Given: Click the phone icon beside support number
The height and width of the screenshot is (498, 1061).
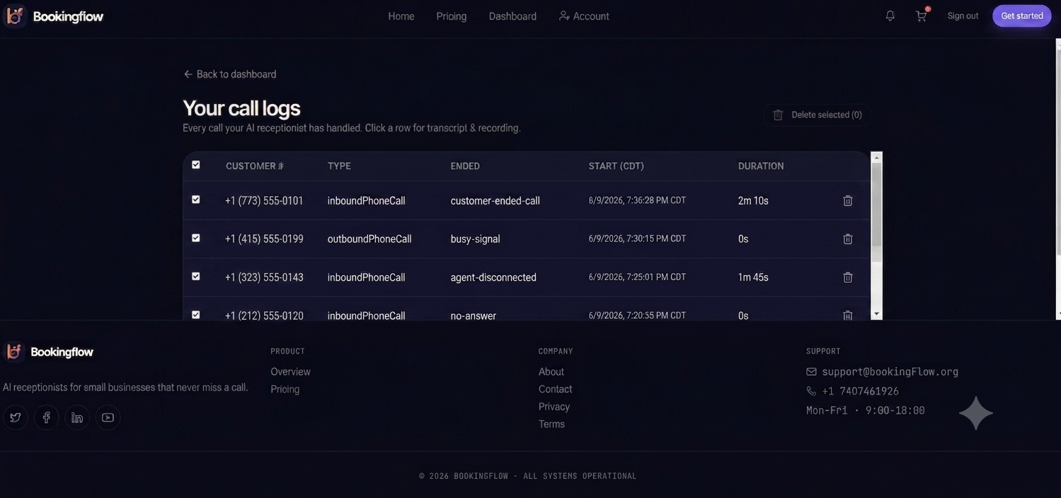Looking at the screenshot, I should click(811, 391).
